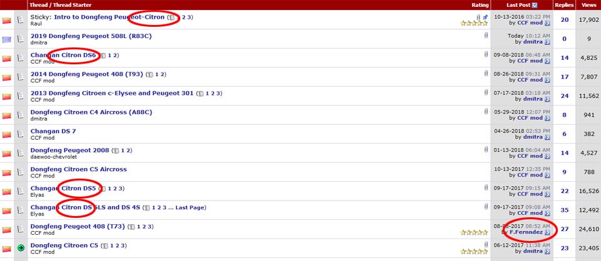Go to last post icon for Changan Citron DS6
Viewport: 601px width, 261px height.
(x=547, y=61)
